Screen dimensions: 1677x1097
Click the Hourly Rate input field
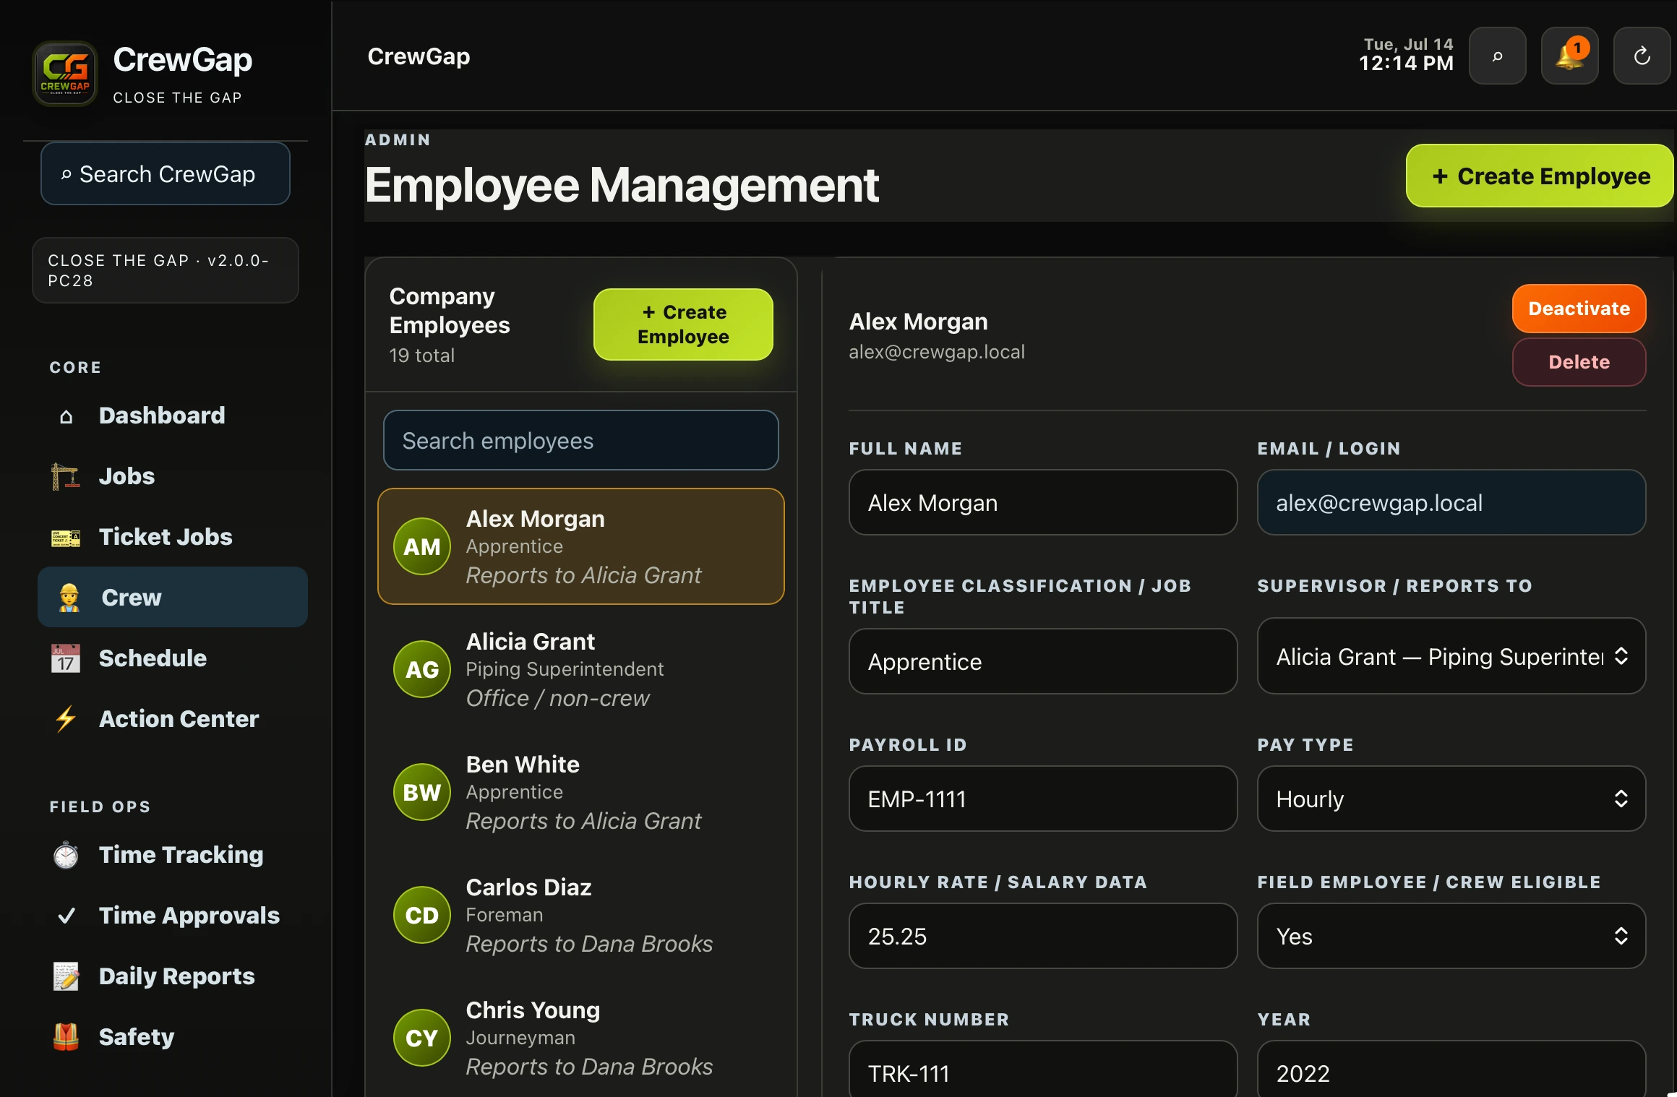(x=1043, y=936)
